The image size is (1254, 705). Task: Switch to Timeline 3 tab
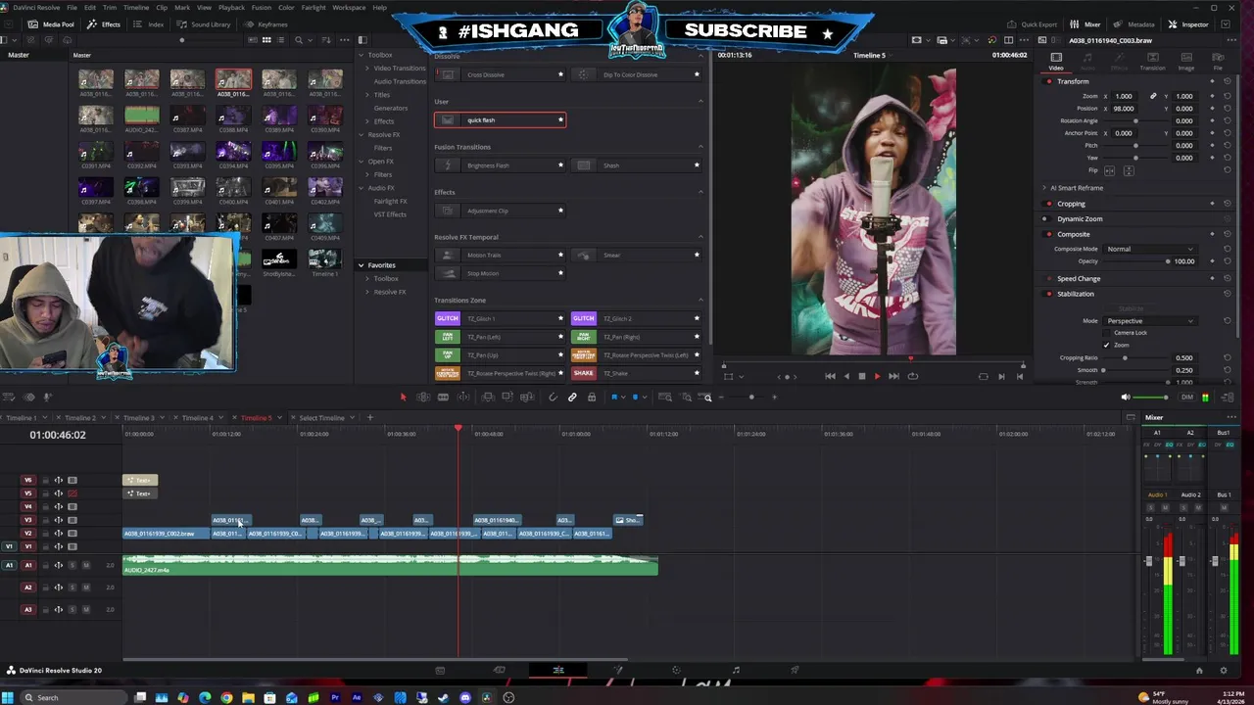click(138, 418)
